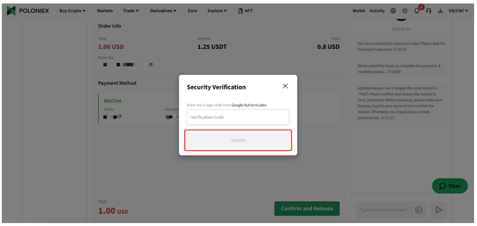Click the image upload icon in chat
The height and width of the screenshot is (226, 477).
point(419,210)
